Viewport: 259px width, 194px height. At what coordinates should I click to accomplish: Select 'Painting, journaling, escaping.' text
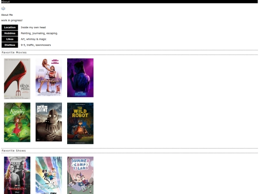pyautogui.click(x=39, y=34)
